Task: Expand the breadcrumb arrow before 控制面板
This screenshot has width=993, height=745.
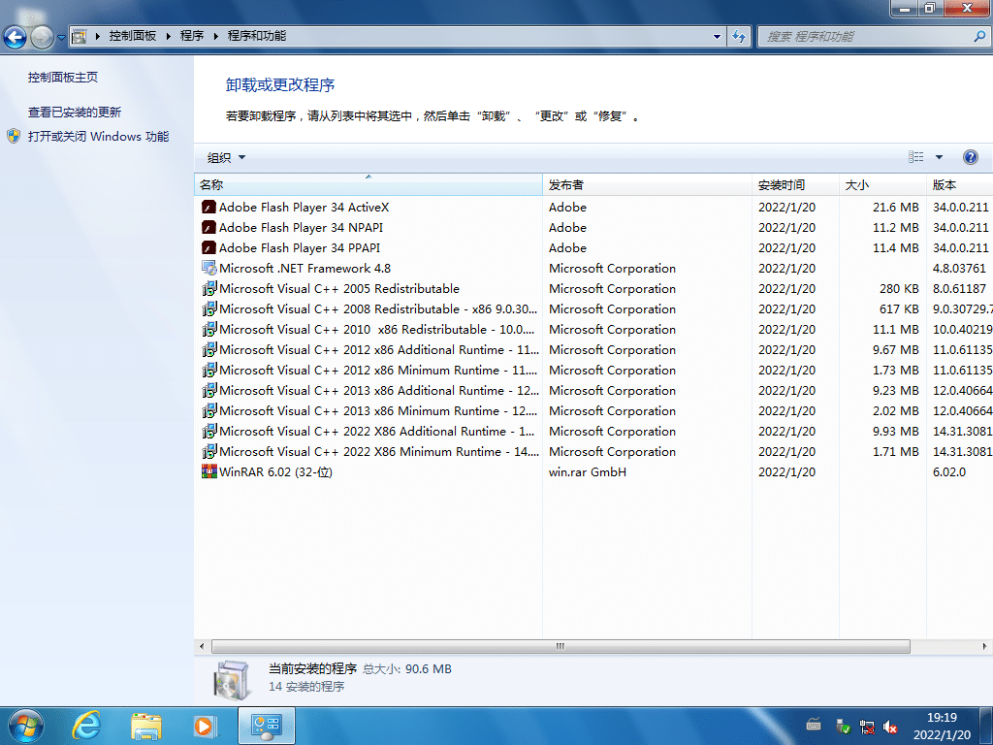Action: pyautogui.click(x=98, y=36)
